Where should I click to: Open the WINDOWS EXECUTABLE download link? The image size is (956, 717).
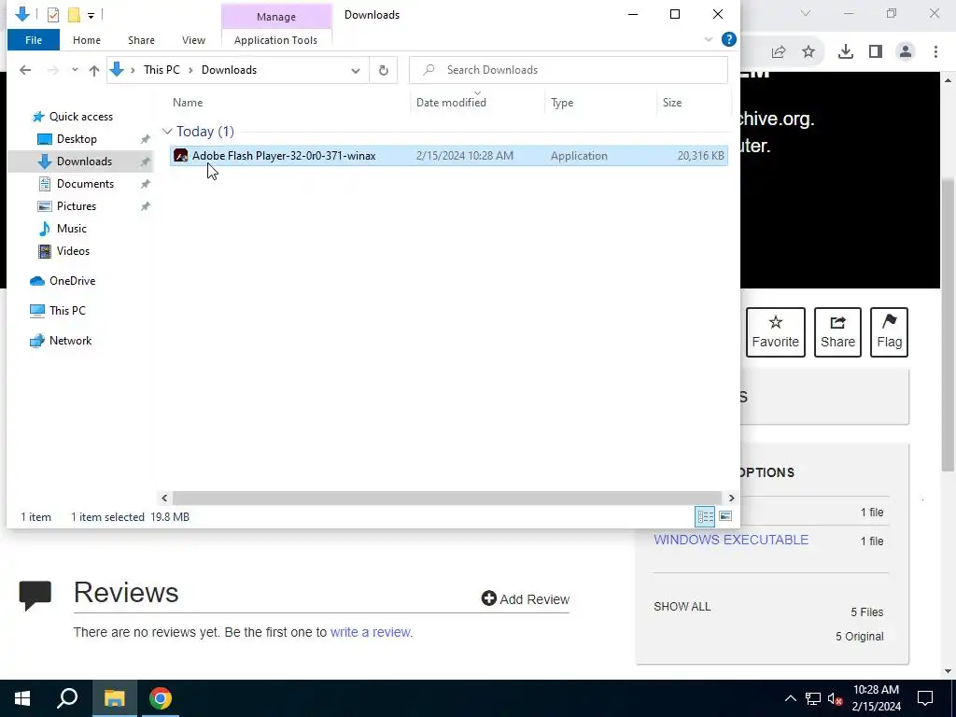coord(731,541)
